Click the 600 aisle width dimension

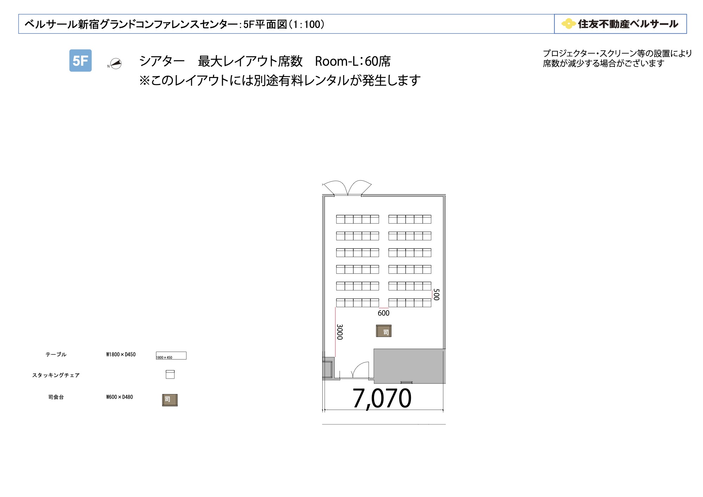point(383,313)
